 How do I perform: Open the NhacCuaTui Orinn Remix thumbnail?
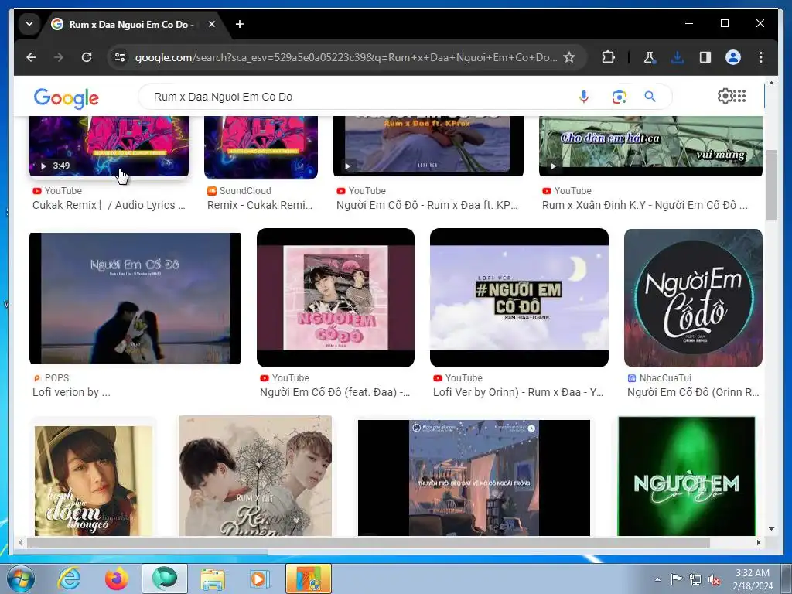693,298
